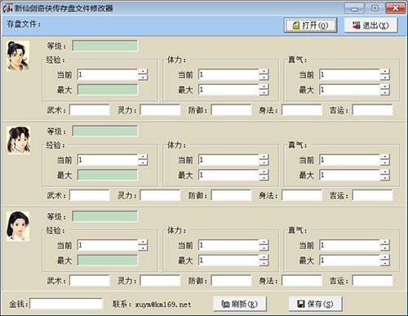Viewport: 408px width, 316px height.
Task: Click third character's 真气 最大 spinner arrows
Action: pyautogui.click(x=385, y=260)
